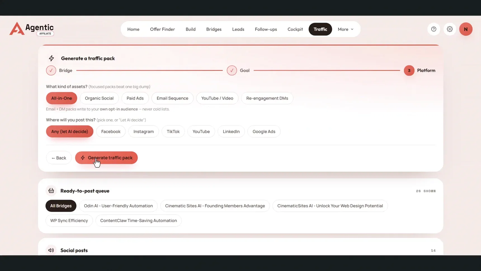Filter by ContentClaw Time-Saving Automation

(138, 221)
